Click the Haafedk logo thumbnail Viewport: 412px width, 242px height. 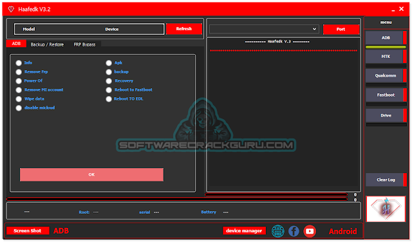point(386,209)
